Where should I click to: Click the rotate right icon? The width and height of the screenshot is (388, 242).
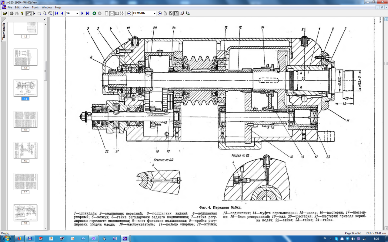[x=188, y=13]
